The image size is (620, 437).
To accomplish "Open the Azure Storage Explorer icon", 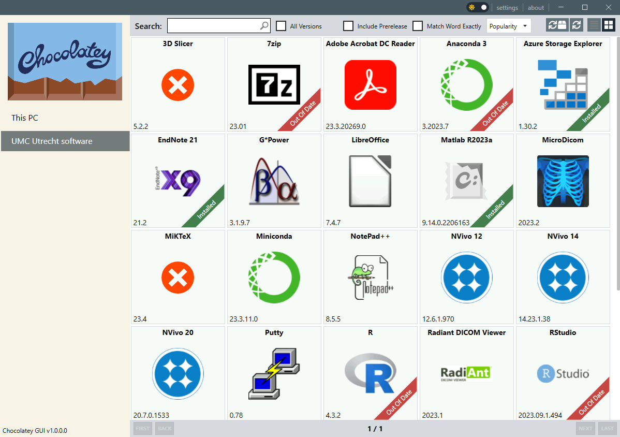I will point(563,84).
